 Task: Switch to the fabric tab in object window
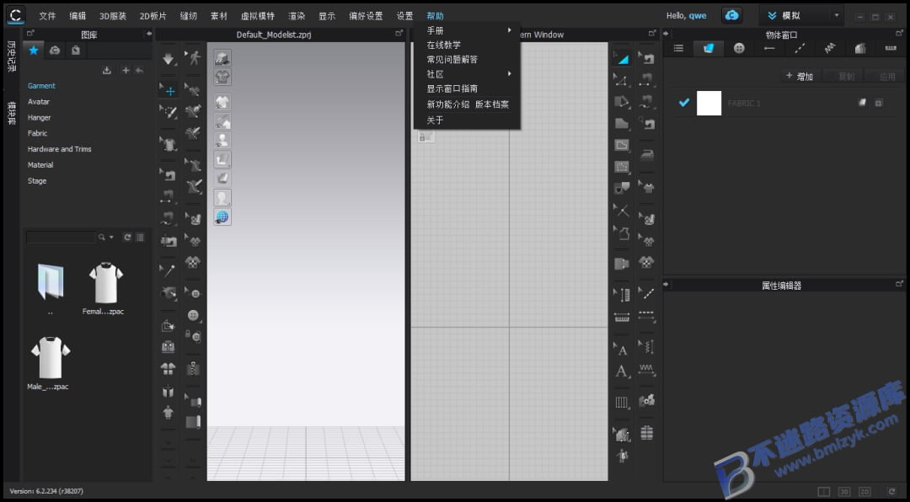click(709, 49)
